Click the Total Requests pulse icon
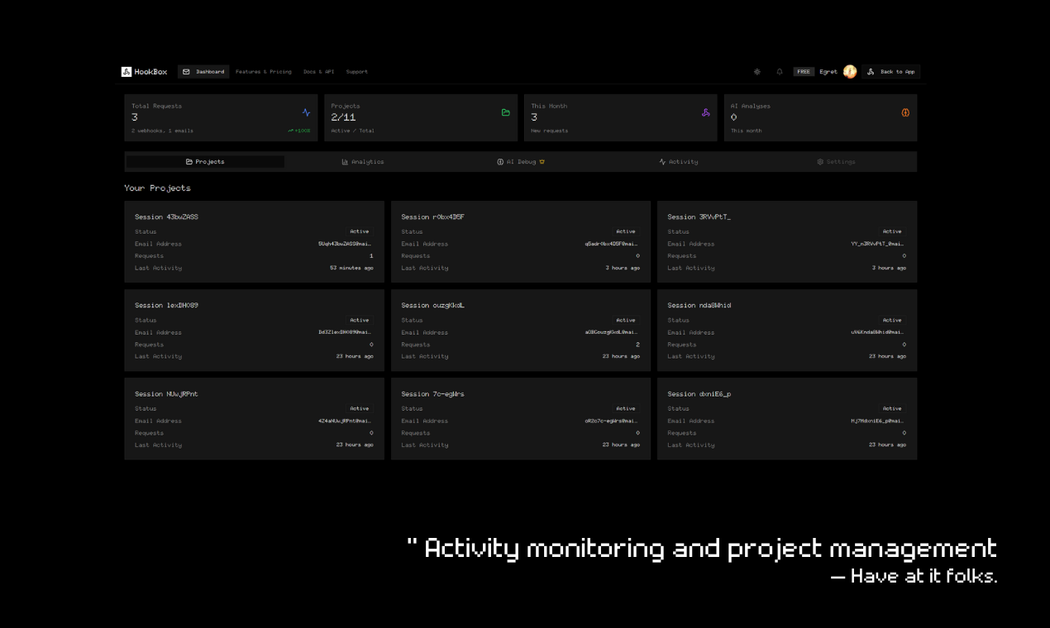 (x=306, y=112)
